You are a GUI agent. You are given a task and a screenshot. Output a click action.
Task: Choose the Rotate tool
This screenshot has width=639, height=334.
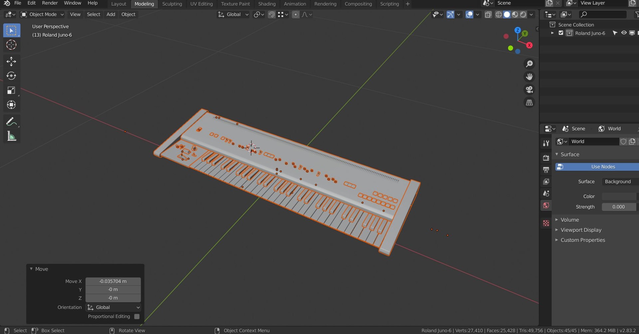coord(11,76)
